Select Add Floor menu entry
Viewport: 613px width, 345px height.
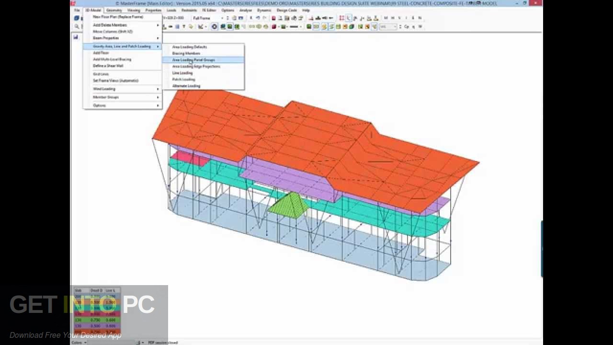click(x=101, y=53)
